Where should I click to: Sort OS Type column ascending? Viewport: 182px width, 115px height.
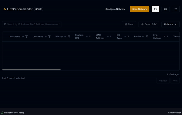point(125,36)
